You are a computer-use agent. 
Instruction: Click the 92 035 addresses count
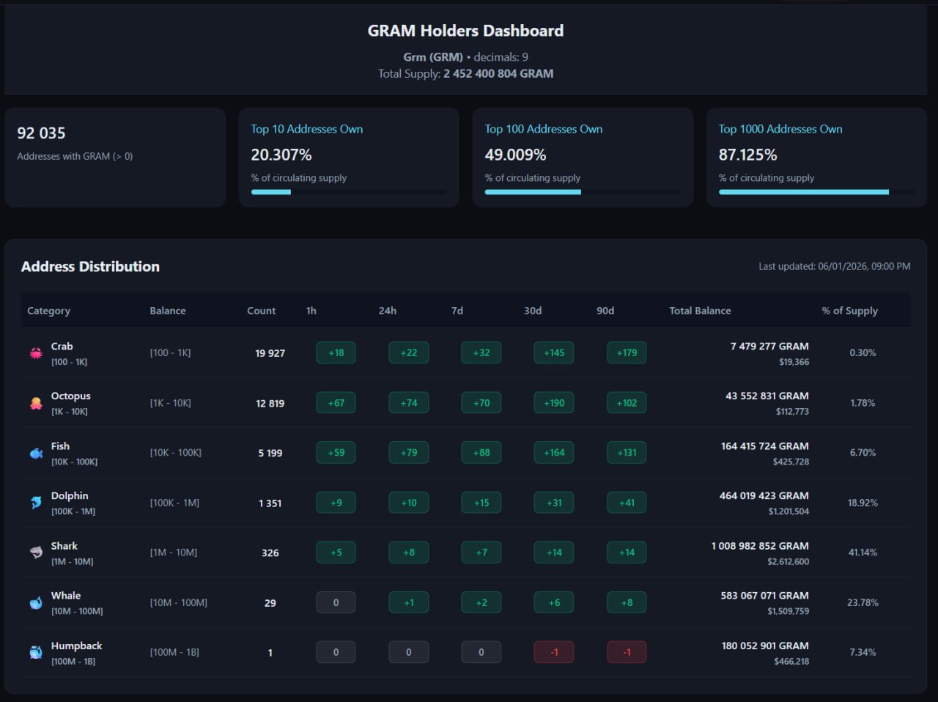click(41, 133)
